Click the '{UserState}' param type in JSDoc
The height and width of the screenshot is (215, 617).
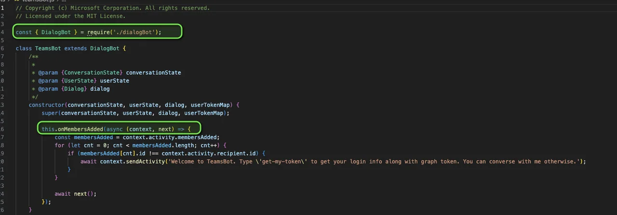(79, 81)
